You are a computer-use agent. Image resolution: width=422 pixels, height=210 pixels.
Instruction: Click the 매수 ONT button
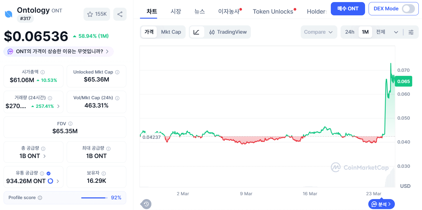[x=348, y=9]
